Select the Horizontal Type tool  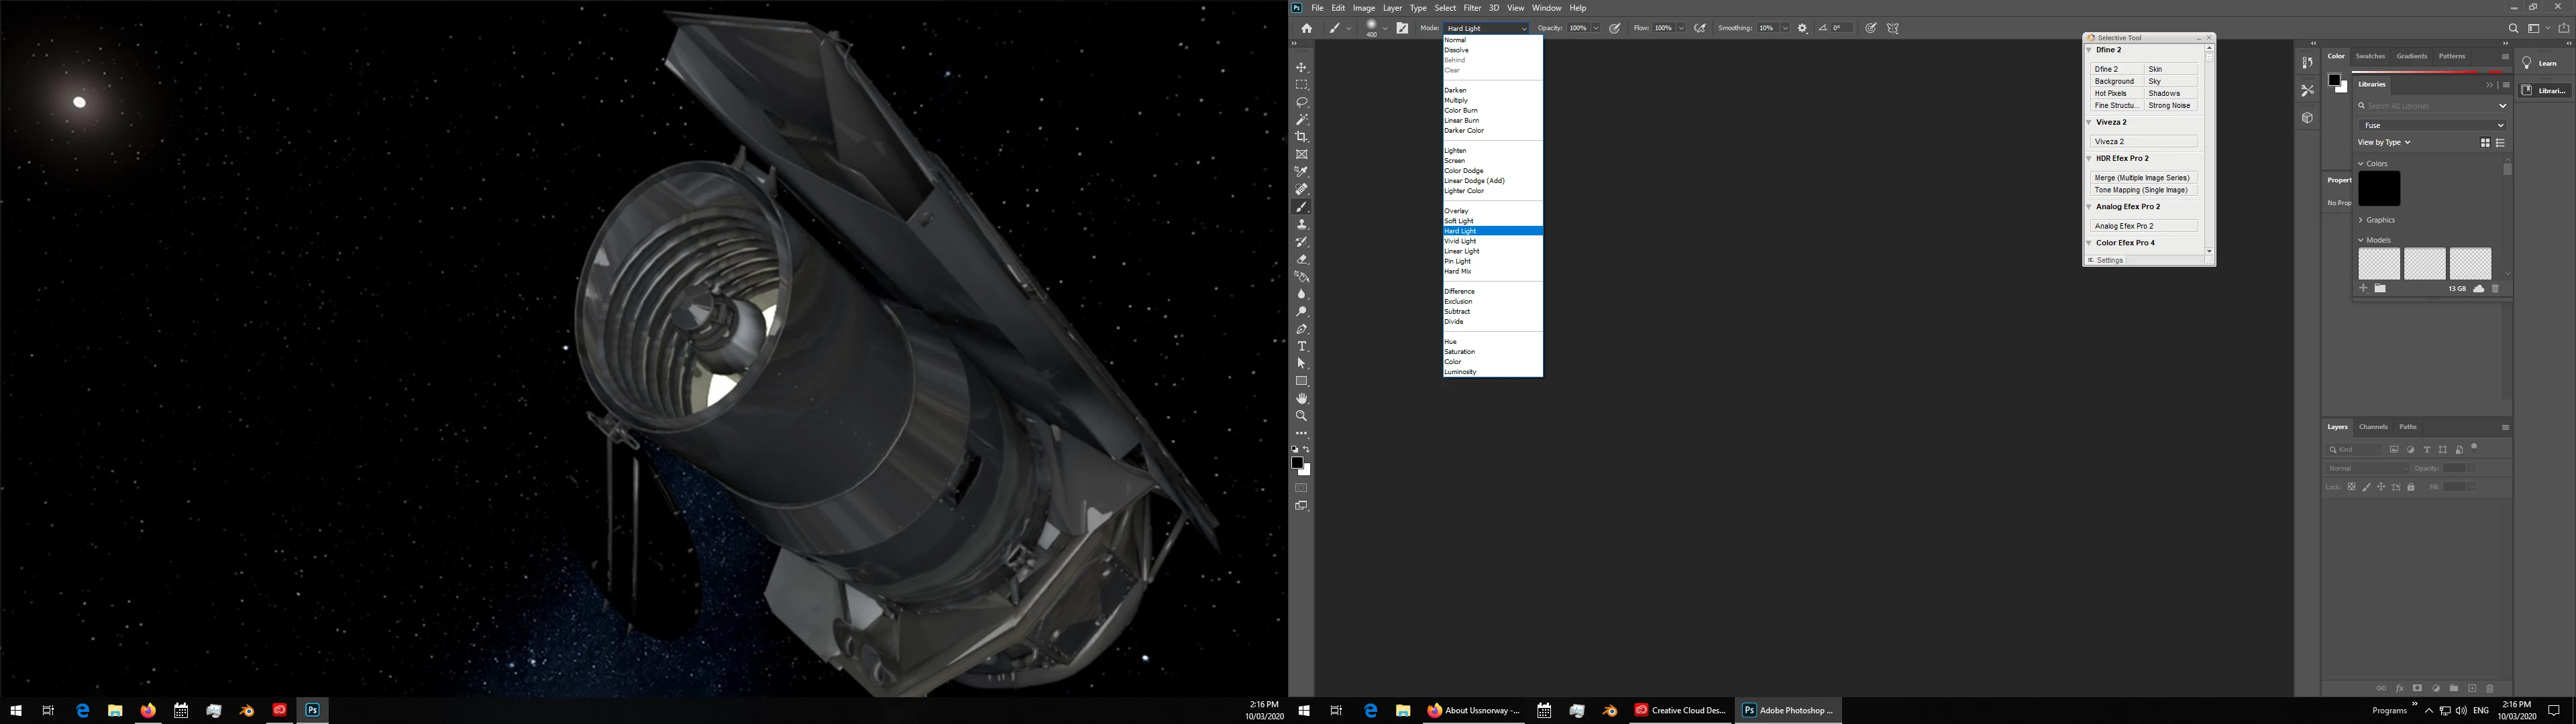(x=1301, y=346)
